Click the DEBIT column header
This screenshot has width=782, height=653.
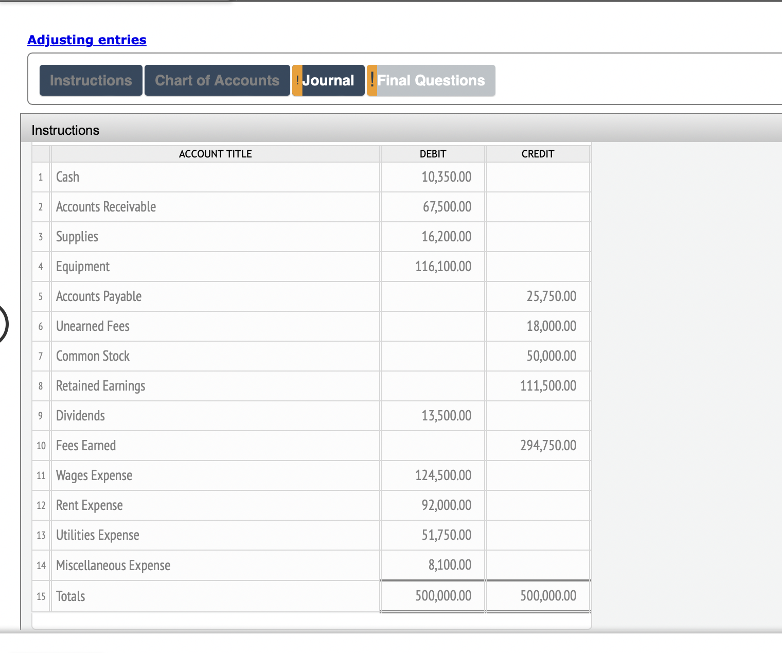point(432,154)
